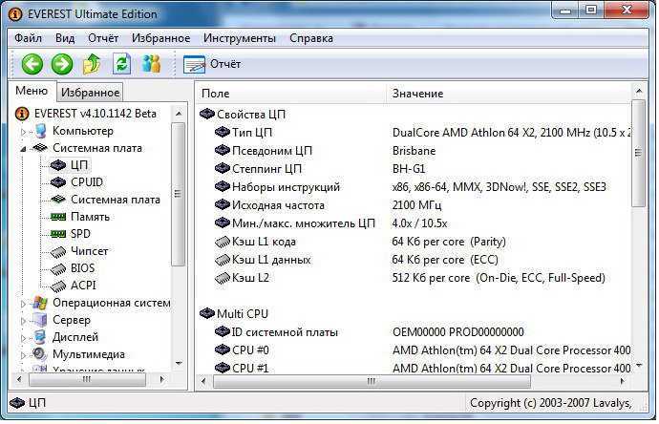Screen dimensions: 659x424
Task: Open the users icon in the toolbar
Action: 151,64
